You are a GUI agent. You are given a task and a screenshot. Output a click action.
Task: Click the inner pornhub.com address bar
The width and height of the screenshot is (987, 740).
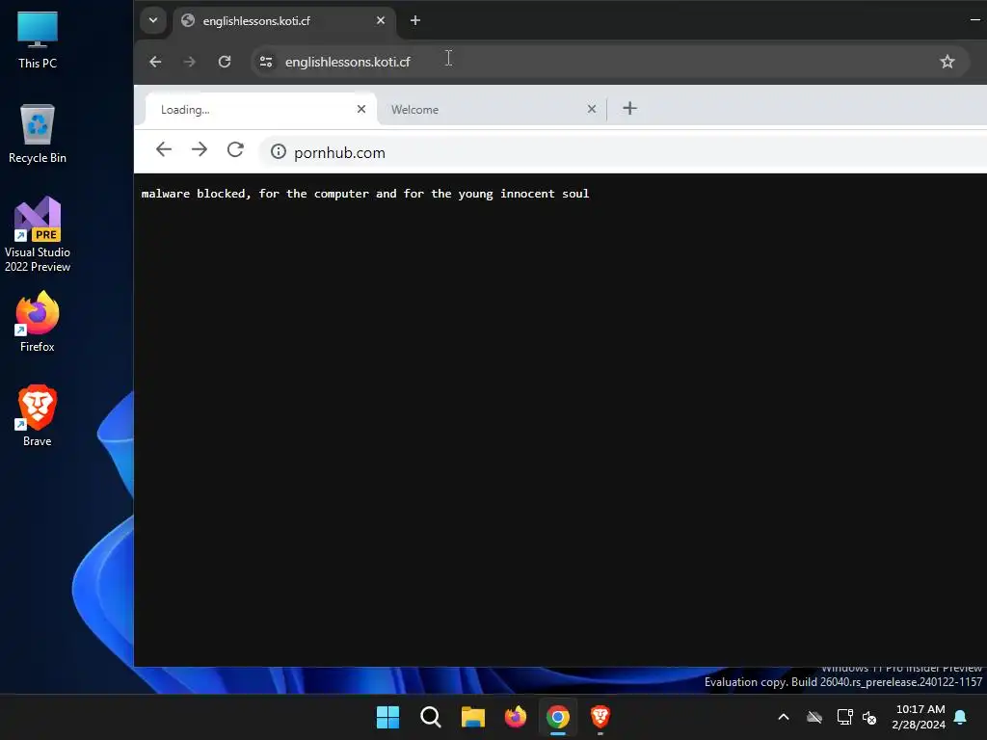tap(624, 152)
